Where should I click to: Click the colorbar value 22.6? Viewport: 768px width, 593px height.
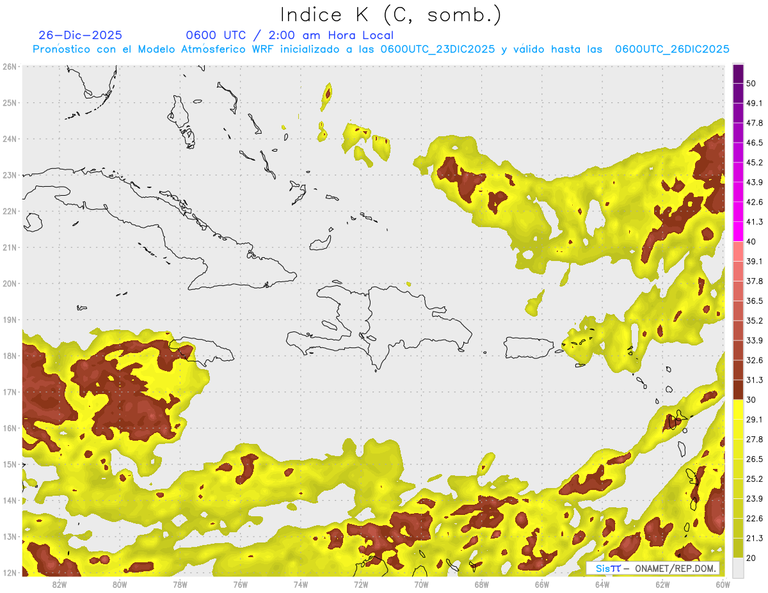click(x=755, y=519)
